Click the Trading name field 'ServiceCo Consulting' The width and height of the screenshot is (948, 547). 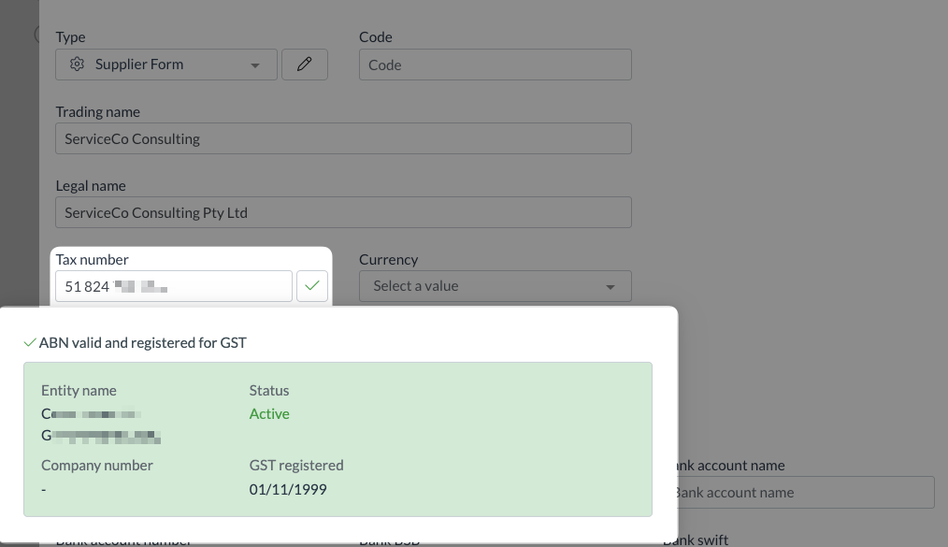click(343, 138)
